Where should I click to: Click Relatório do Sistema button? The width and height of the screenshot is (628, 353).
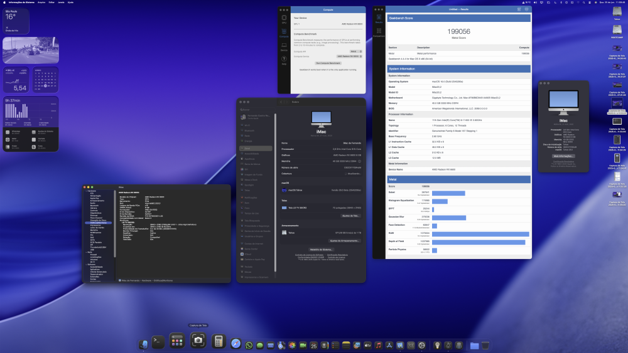tap(321, 250)
